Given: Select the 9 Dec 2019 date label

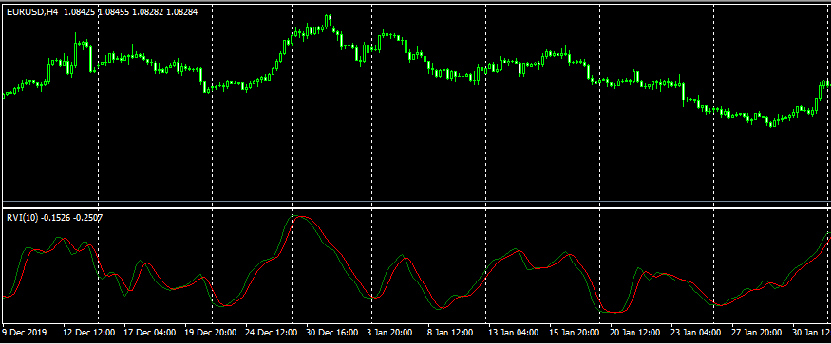Looking at the screenshot, I should coord(26,333).
